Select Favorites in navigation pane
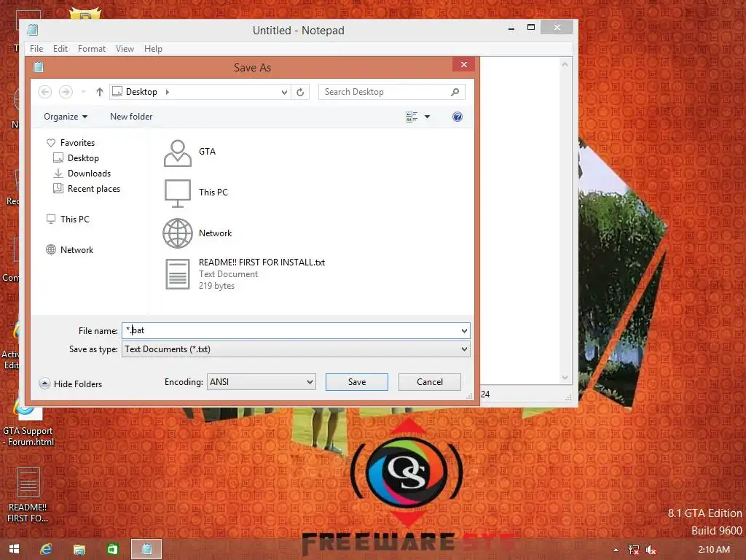746x560 pixels. point(71,143)
